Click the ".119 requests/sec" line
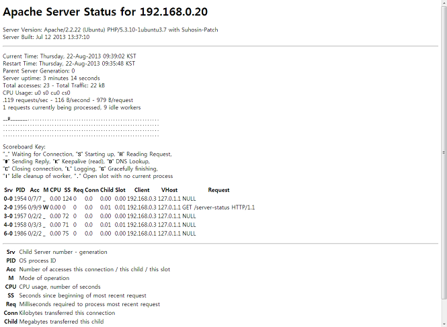447x327 pixels. pos(68,100)
